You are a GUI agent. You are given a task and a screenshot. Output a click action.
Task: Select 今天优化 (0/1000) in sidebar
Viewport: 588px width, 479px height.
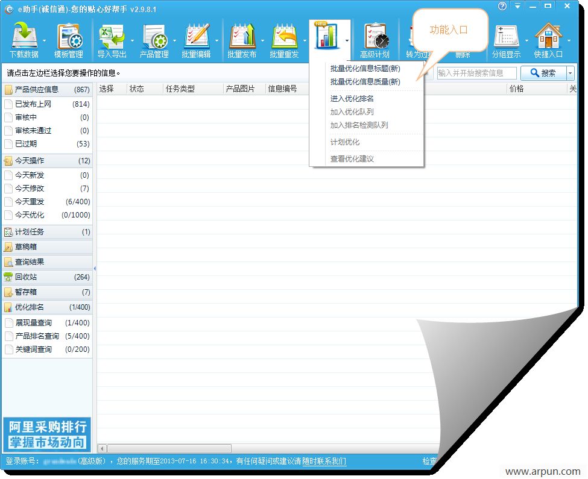47,215
